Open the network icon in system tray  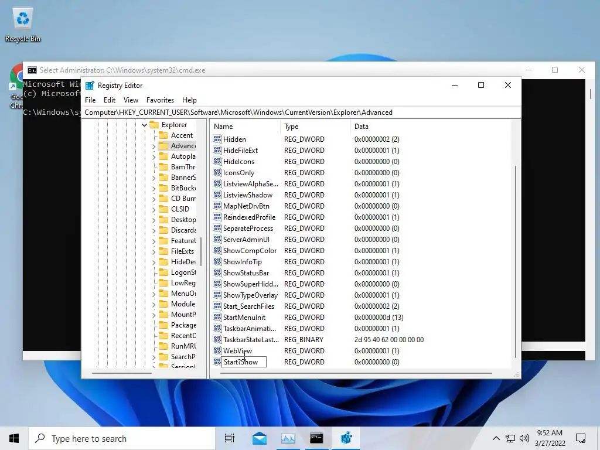point(510,438)
